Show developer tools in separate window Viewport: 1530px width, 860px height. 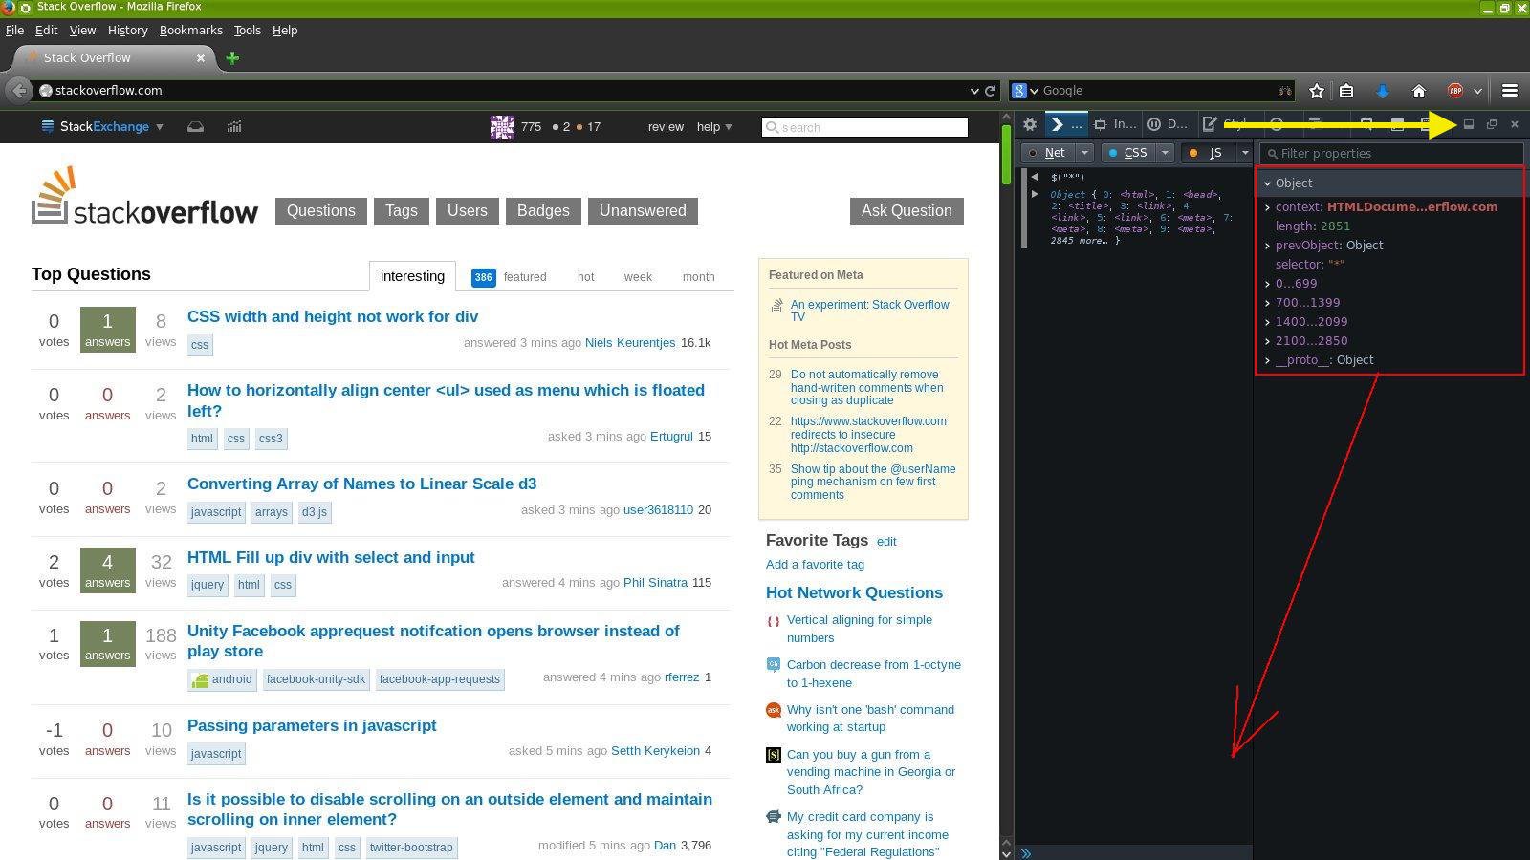pos(1492,124)
